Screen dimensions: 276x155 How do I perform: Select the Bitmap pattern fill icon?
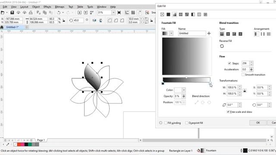(x=187, y=14)
